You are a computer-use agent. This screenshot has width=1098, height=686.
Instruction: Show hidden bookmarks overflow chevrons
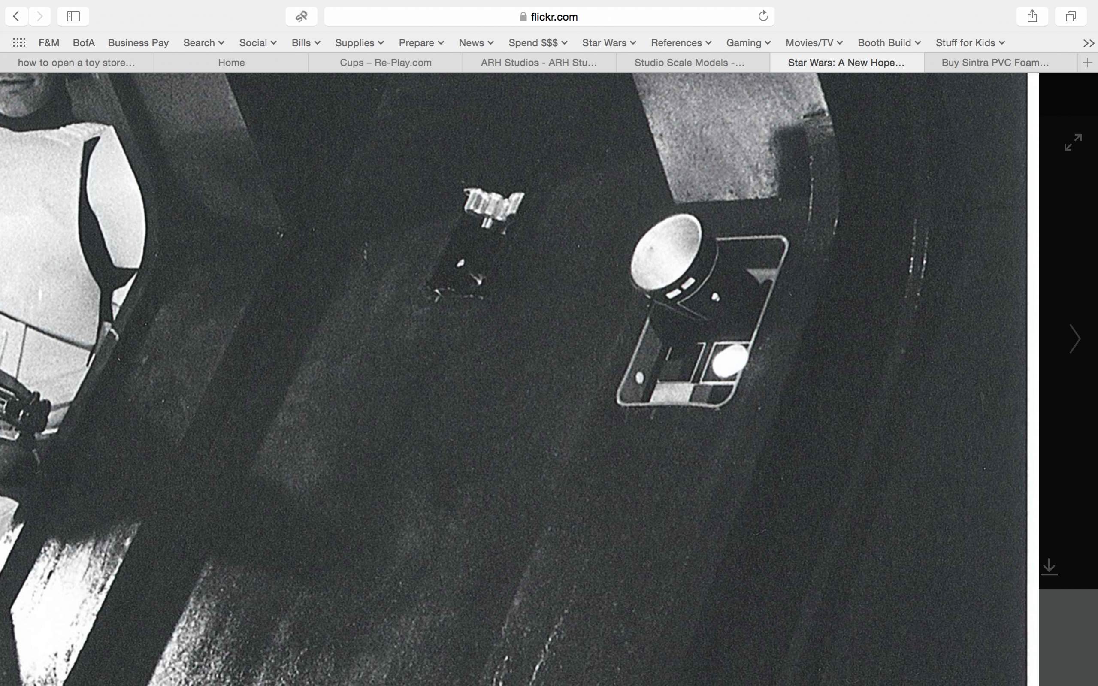tap(1089, 43)
